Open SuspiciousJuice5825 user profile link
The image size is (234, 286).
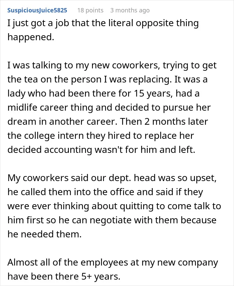click(37, 10)
